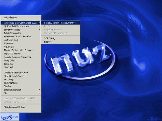Select Reload menu entry
Screen dimensions: 162x121
click(21, 18)
